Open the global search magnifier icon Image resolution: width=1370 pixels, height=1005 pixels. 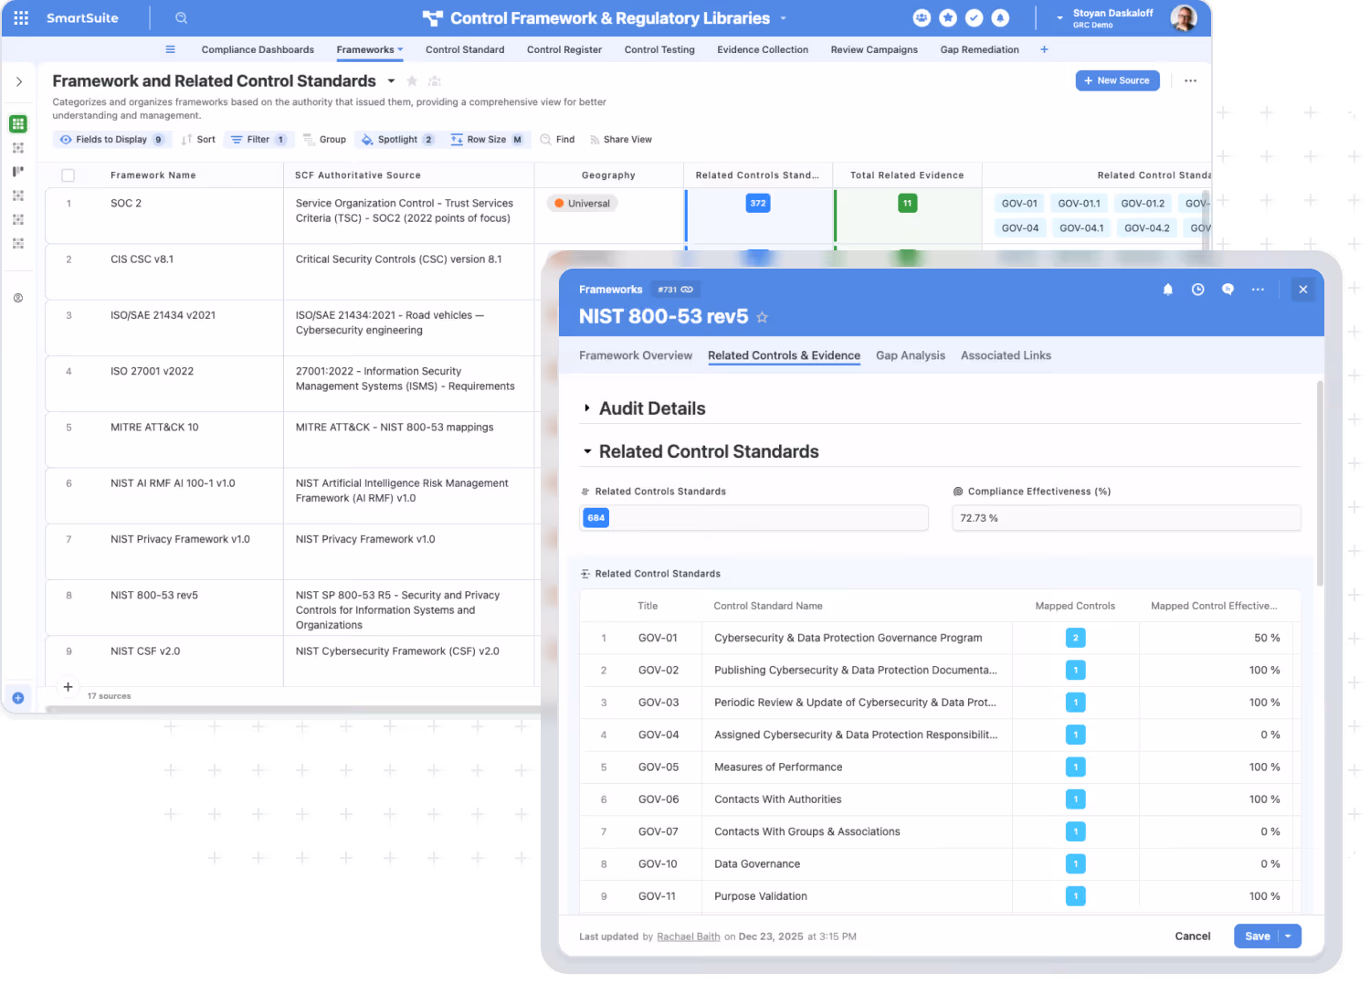click(181, 17)
